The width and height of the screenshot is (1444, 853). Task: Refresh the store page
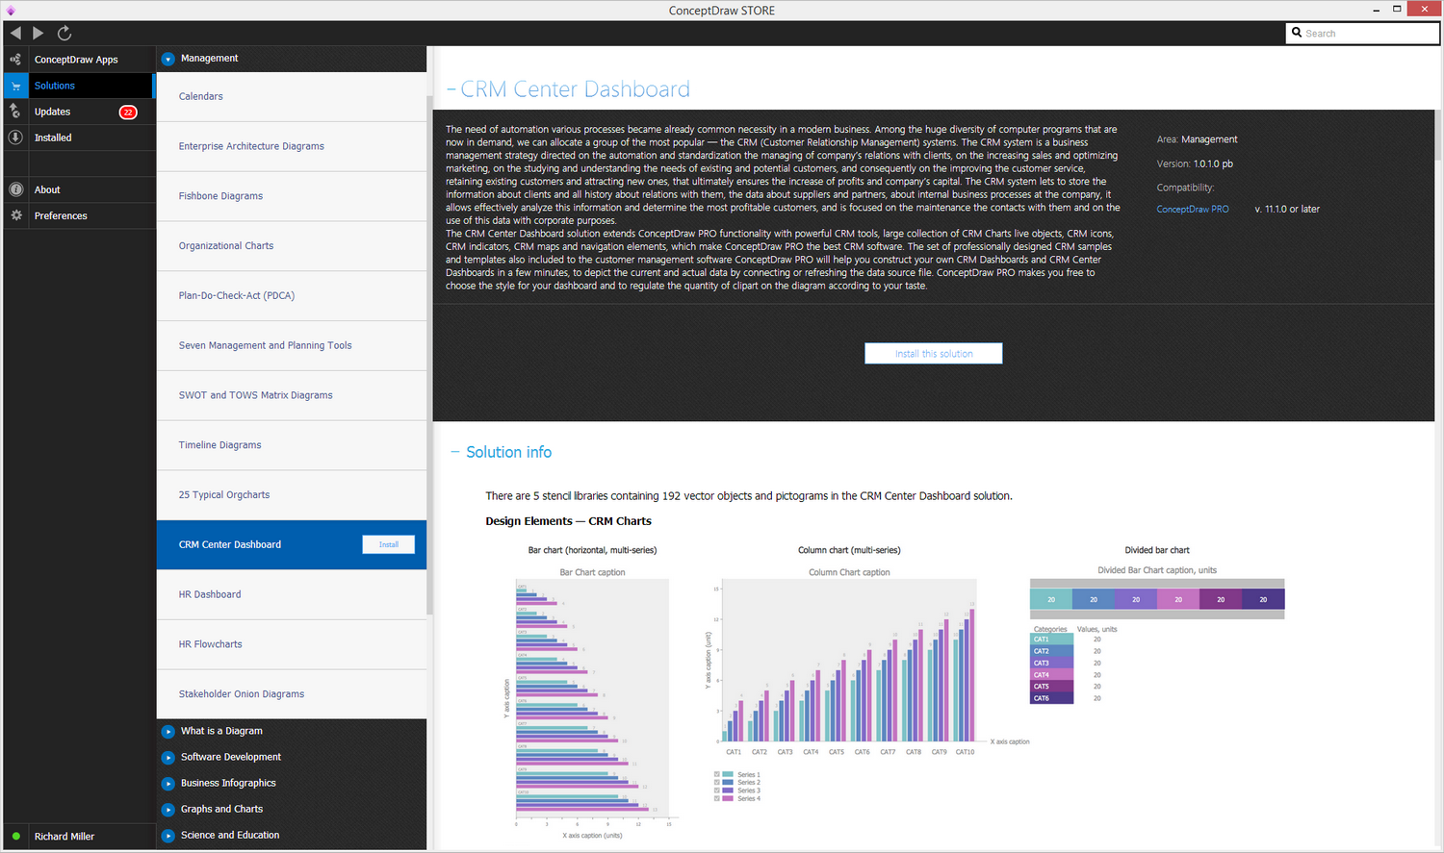point(64,33)
